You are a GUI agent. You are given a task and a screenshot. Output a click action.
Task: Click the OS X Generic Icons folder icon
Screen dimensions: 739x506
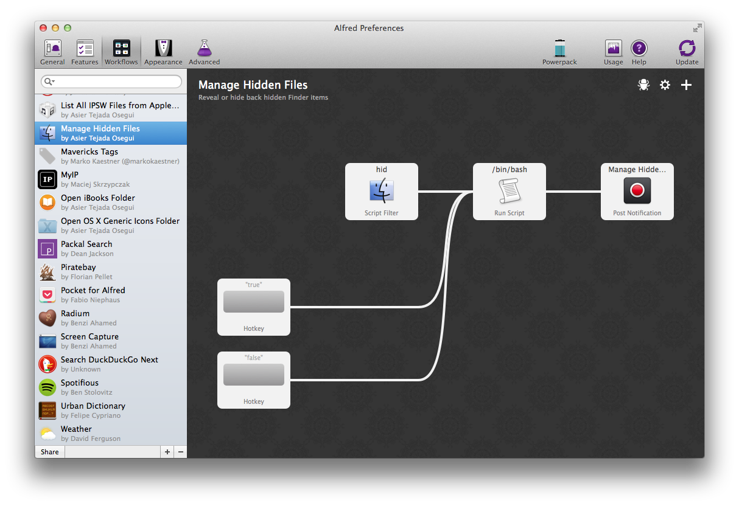click(x=47, y=226)
